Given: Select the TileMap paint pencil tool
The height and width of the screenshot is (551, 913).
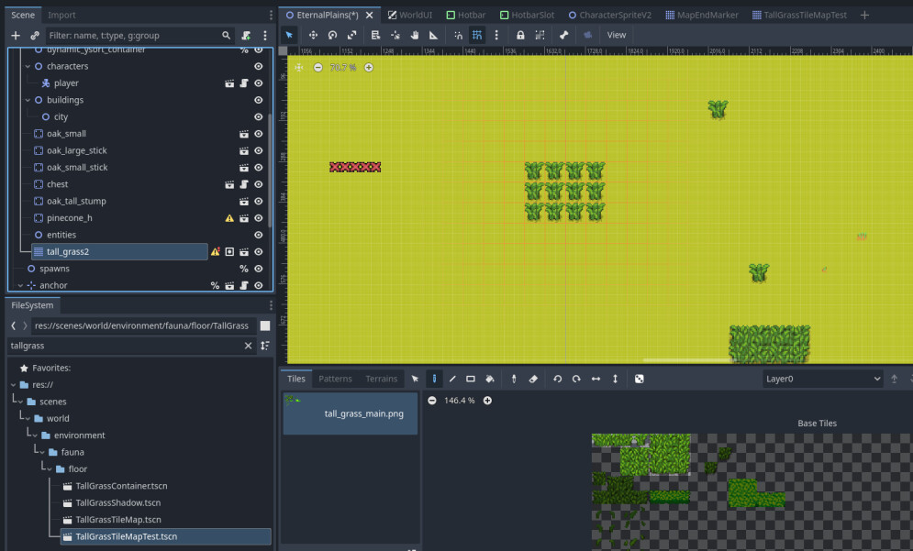Looking at the screenshot, I should (434, 379).
